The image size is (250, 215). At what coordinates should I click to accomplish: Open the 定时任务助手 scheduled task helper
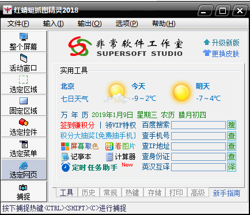(89, 167)
